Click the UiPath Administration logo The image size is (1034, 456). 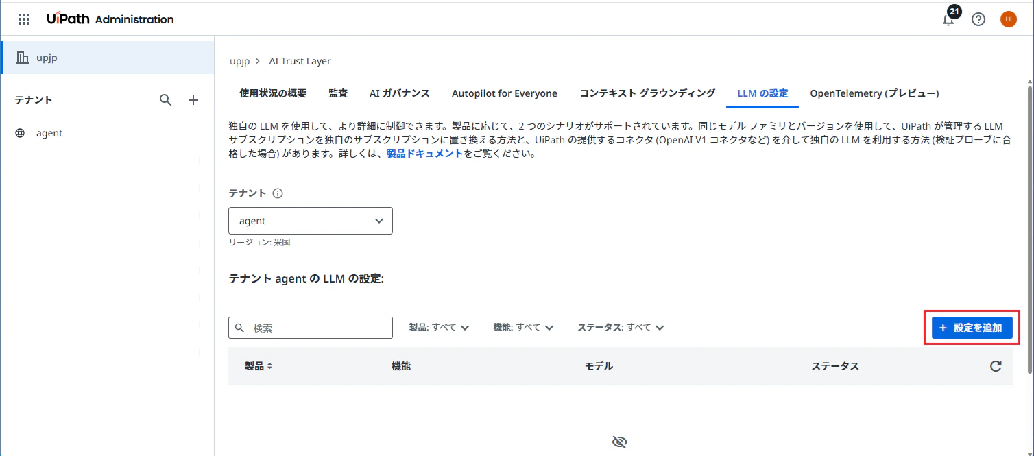[x=110, y=19]
